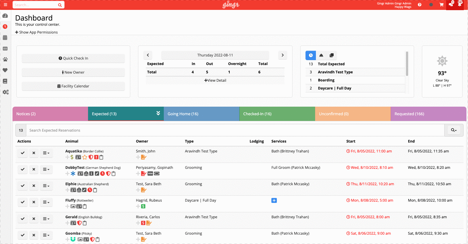Expand the actions dropdown for DobbyTest
The height and width of the screenshot is (244, 468).
[46, 169]
